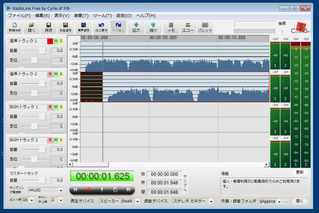
Task: Click the search text input field
Action: pyautogui.click(x=255, y=24)
